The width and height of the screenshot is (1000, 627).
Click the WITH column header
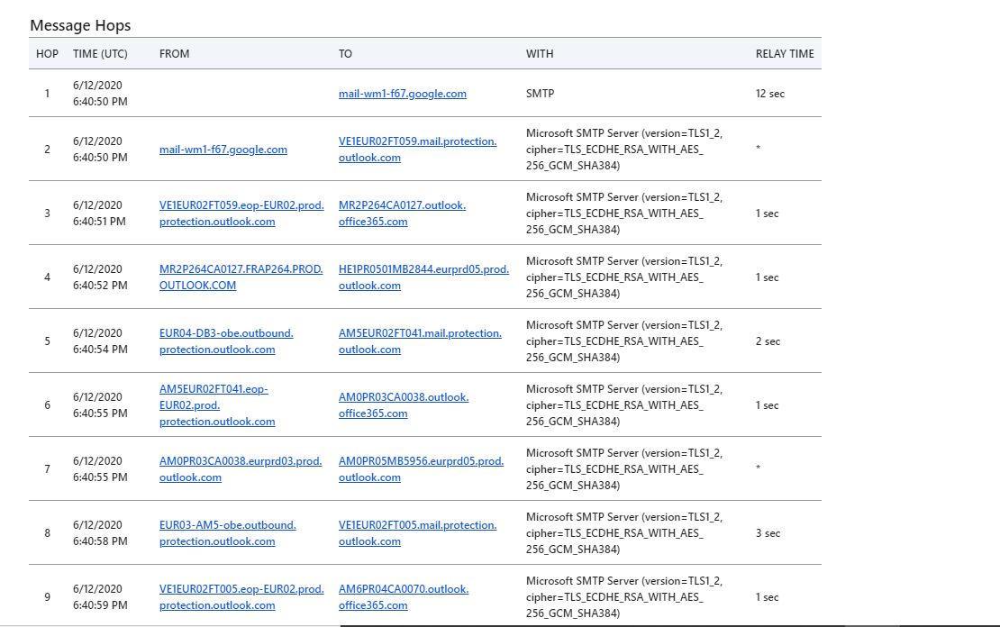[540, 53]
